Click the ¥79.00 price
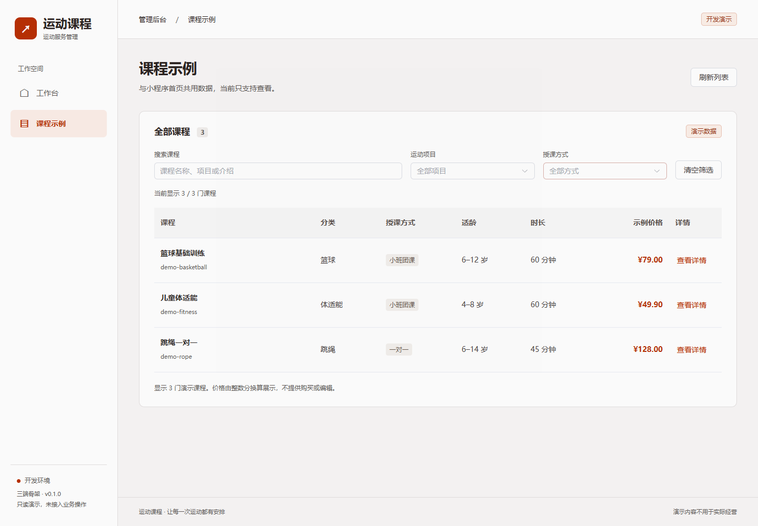This screenshot has width=758, height=526. pos(650,260)
